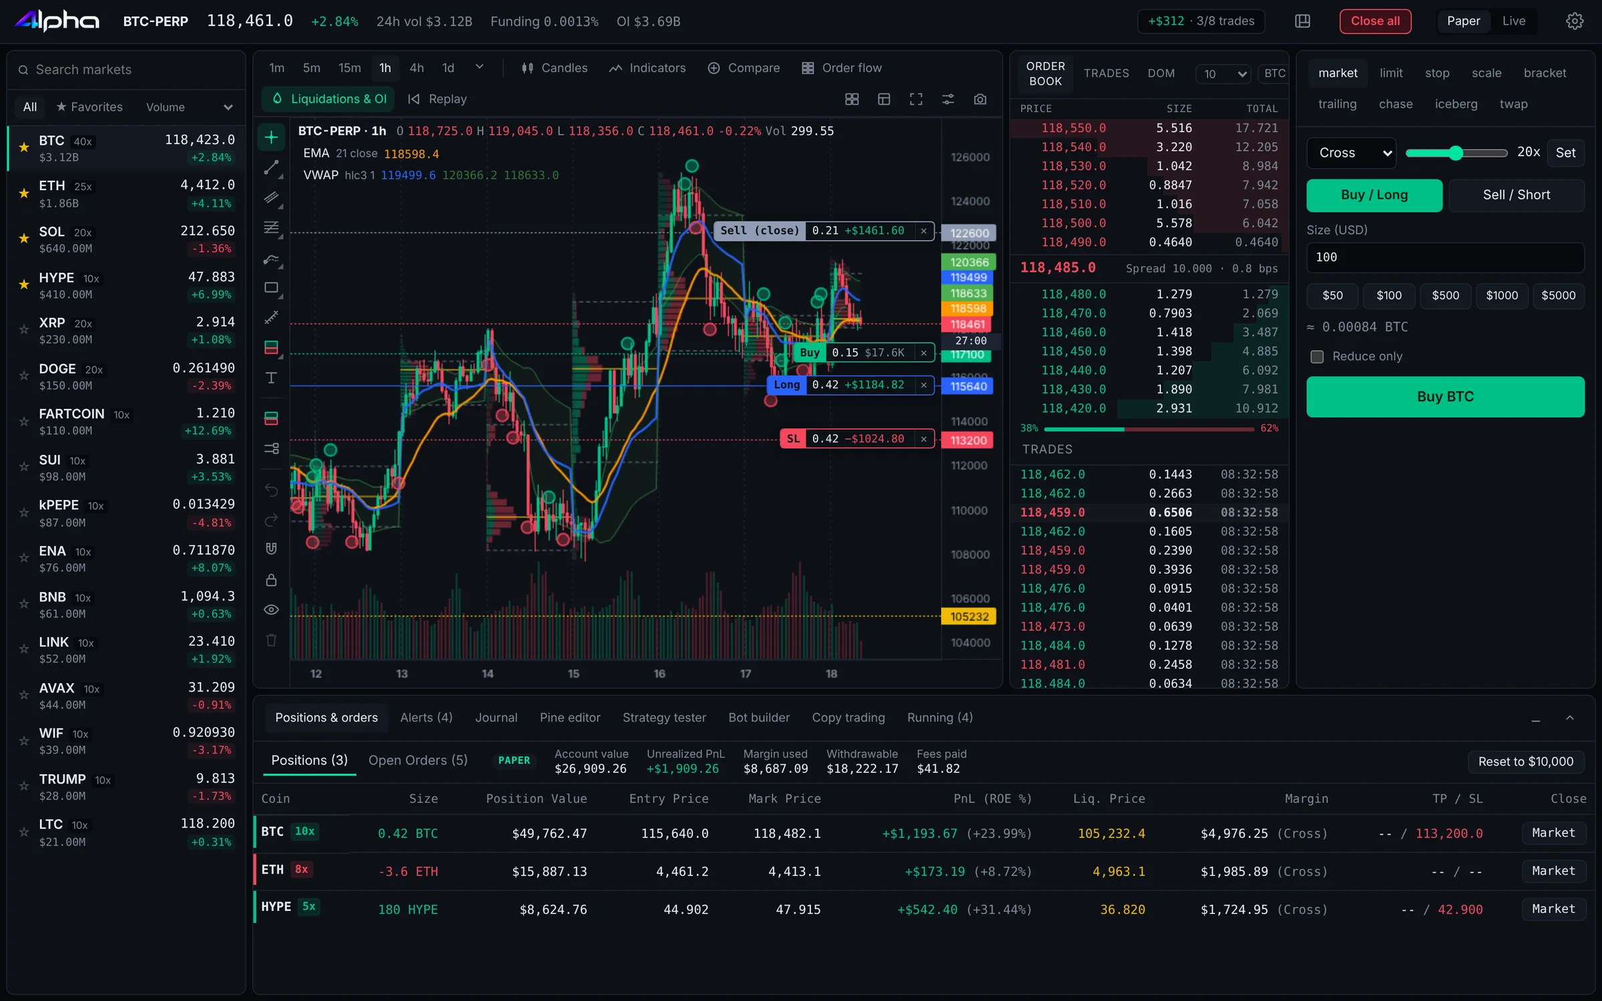Image resolution: width=1602 pixels, height=1001 pixels.
Task: Select the limit order type tab
Action: (1391, 73)
